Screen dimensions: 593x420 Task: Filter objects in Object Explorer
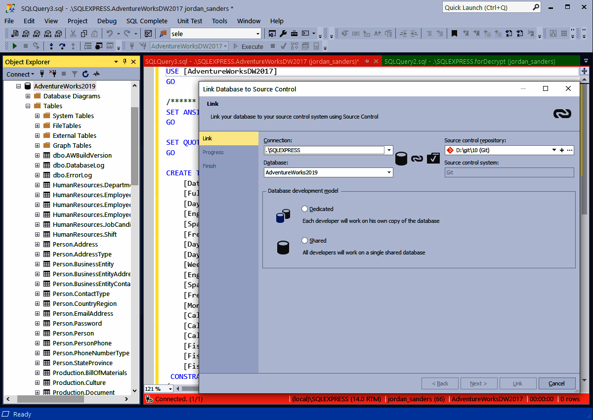(75, 74)
